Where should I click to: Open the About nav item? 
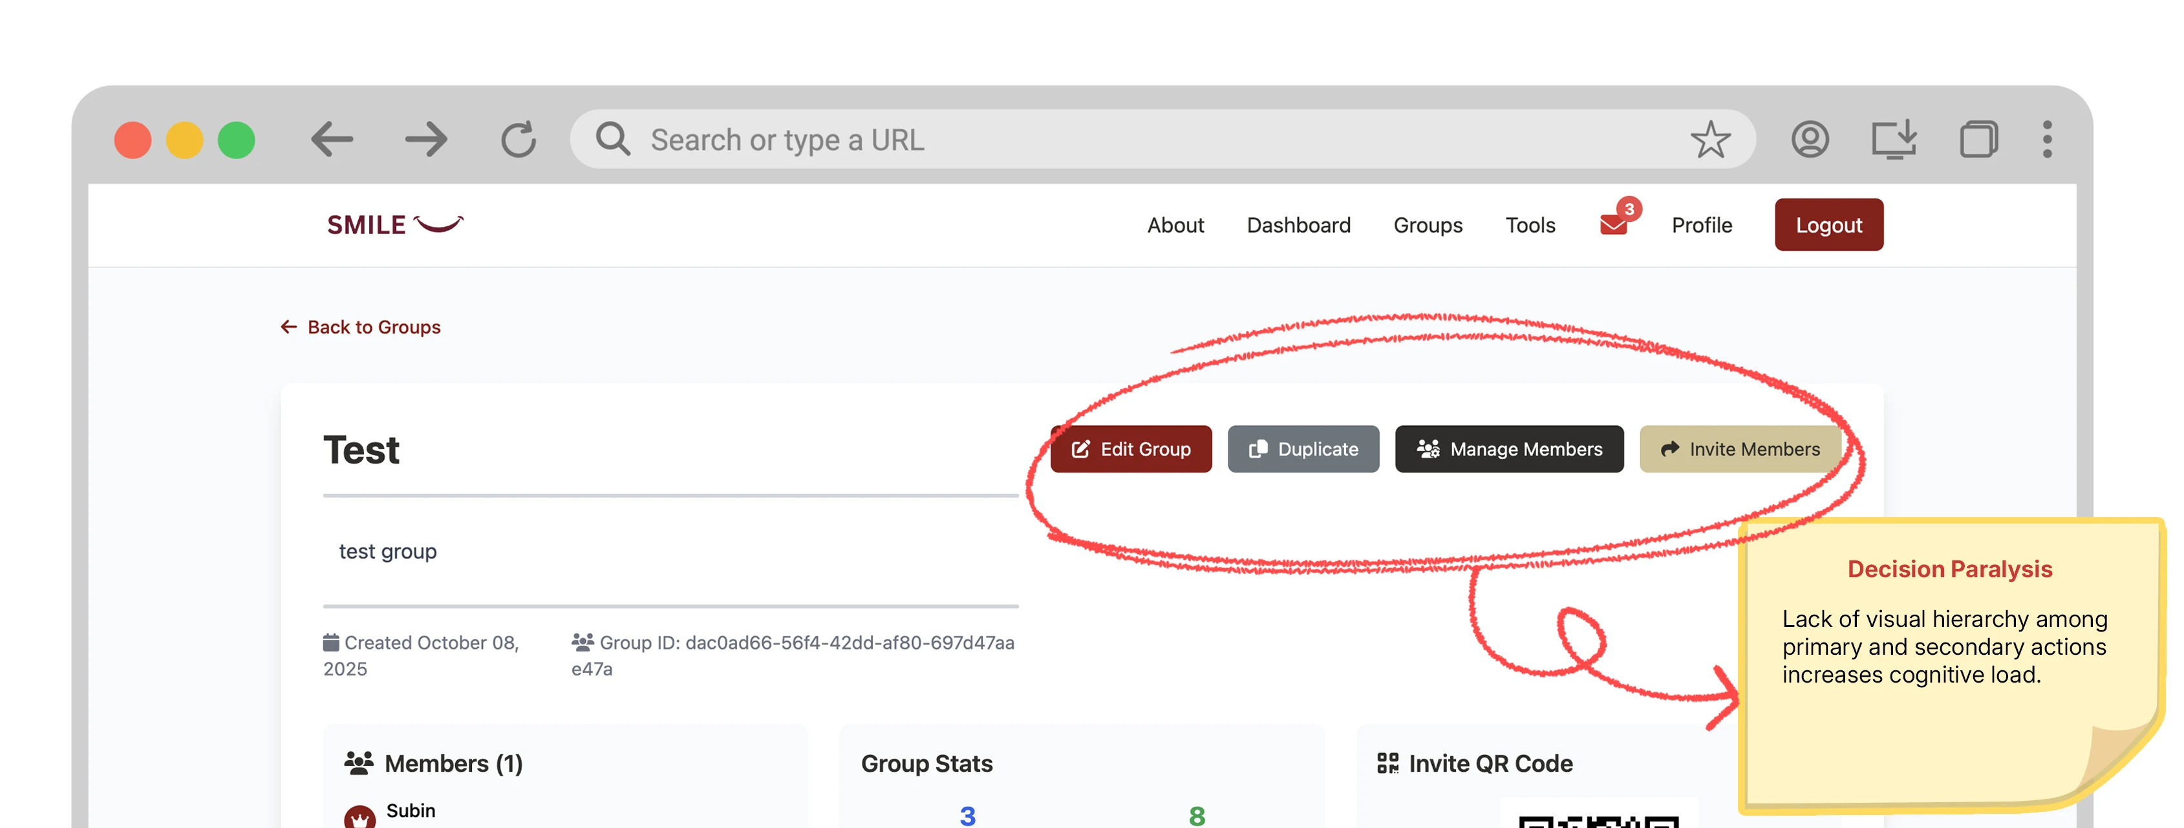click(1175, 226)
